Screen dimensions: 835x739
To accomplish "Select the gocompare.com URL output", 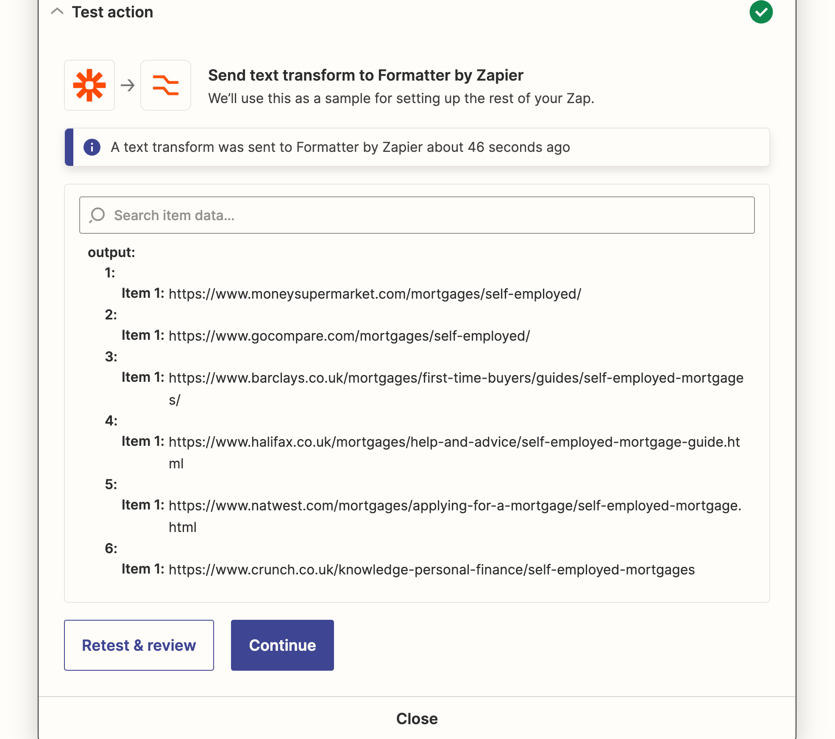I will pos(349,336).
